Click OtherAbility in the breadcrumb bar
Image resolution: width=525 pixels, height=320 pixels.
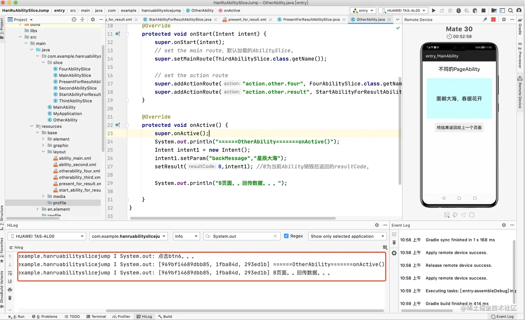tap(200, 10)
